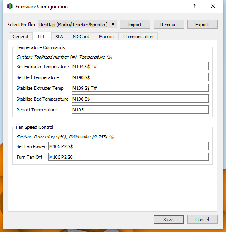The image size is (226, 232).
Task: Click the Import button
Action: (x=135, y=25)
